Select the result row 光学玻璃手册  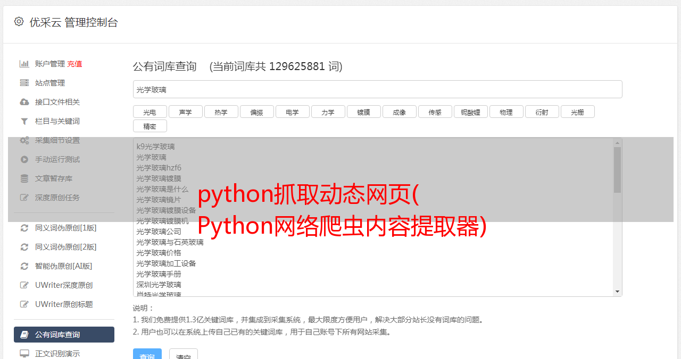point(159,274)
